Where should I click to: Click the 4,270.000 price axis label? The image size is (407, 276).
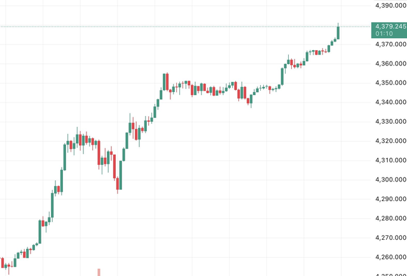click(x=389, y=238)
